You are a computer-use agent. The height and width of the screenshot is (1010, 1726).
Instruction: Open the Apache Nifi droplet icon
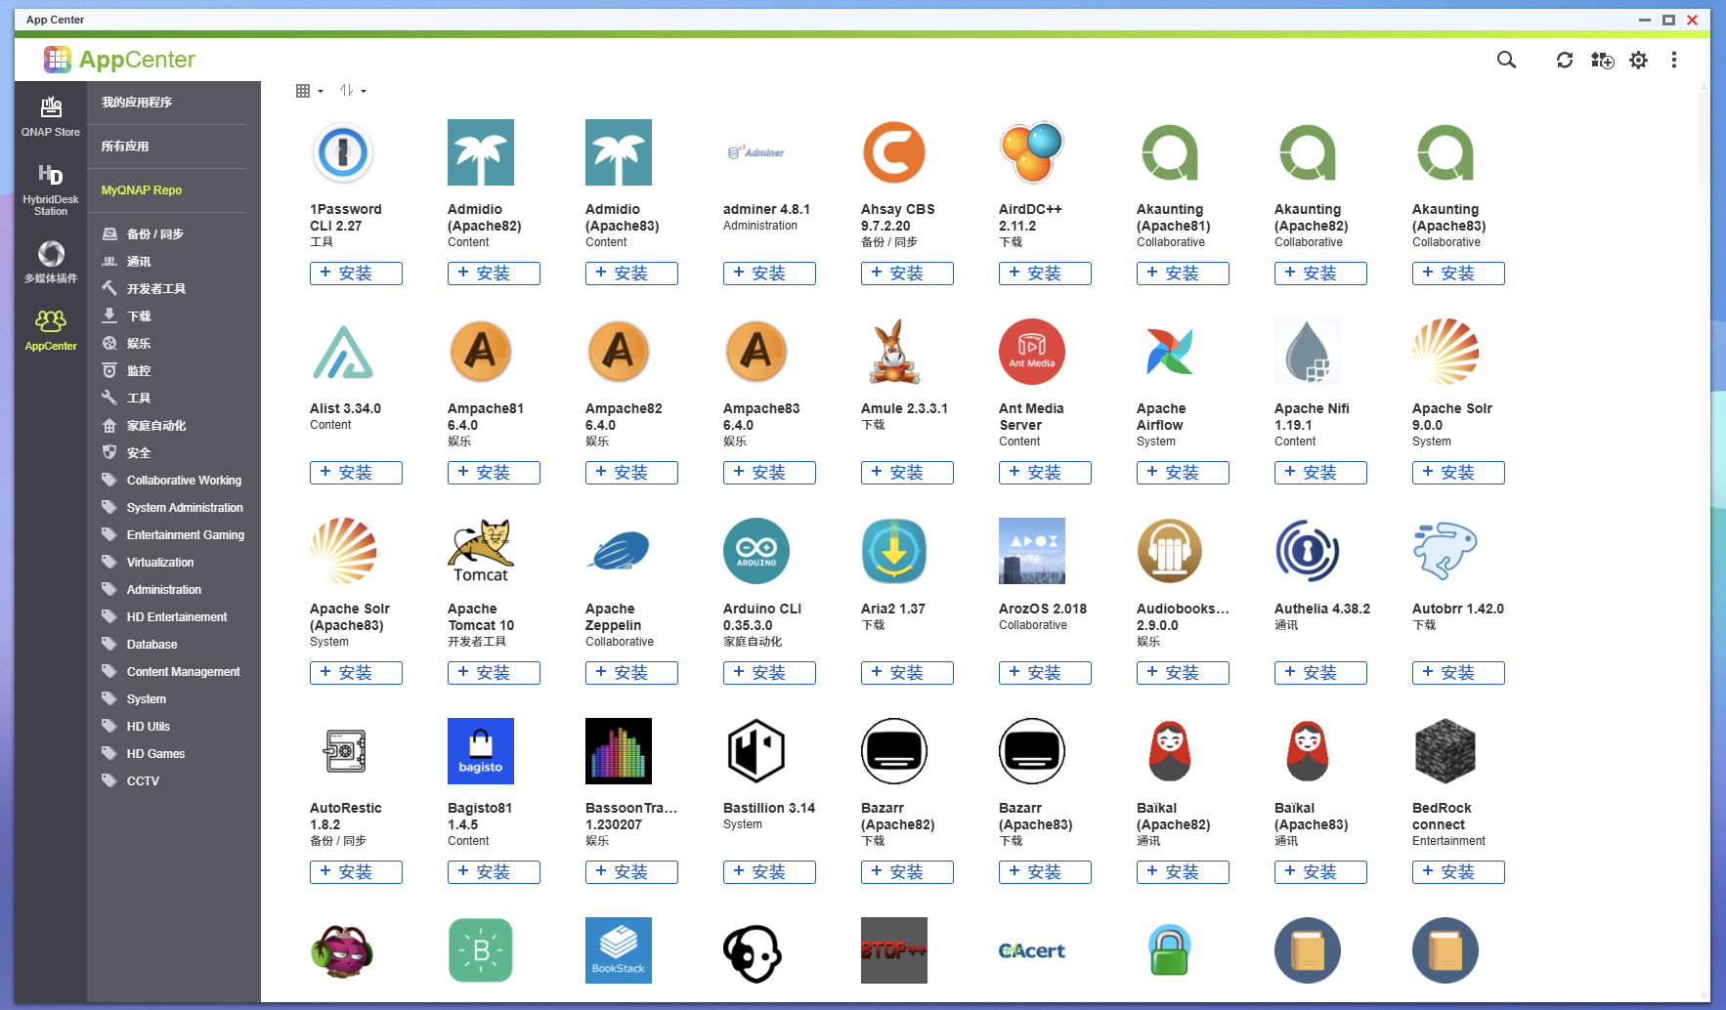[1308, 353]
